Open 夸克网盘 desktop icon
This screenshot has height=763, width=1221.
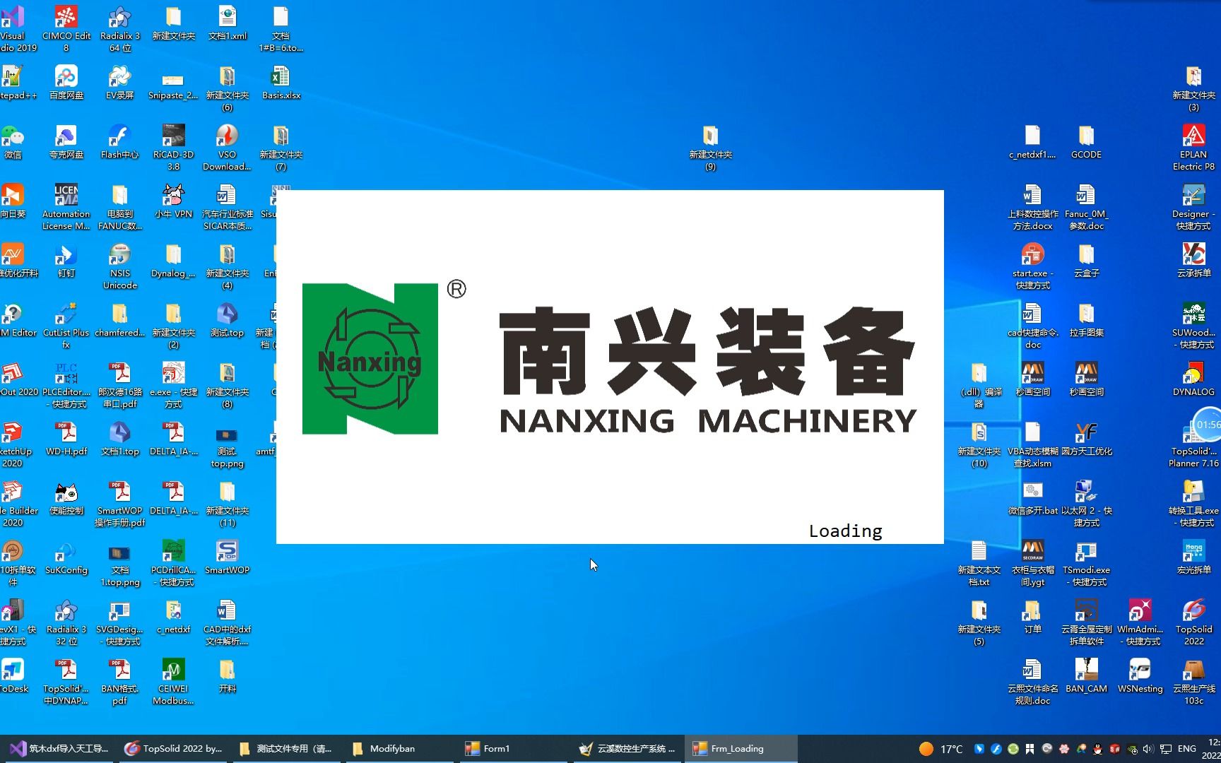[x=66, y=141]
